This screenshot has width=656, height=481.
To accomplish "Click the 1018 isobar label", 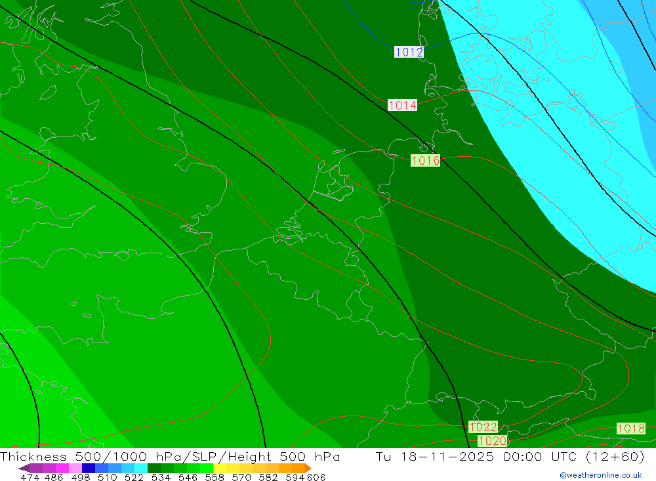I will tap(631, 429).
